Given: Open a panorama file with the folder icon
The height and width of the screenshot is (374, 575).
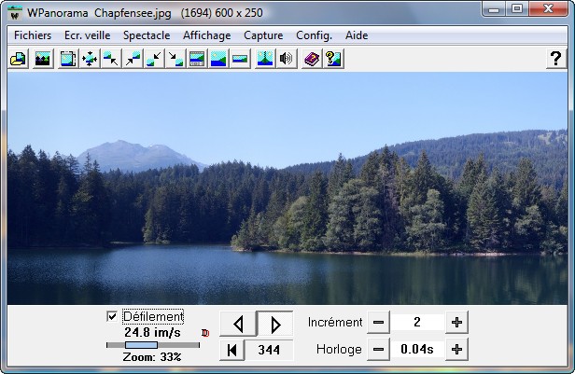Looking at the screenshot, I should click(19, 59).
